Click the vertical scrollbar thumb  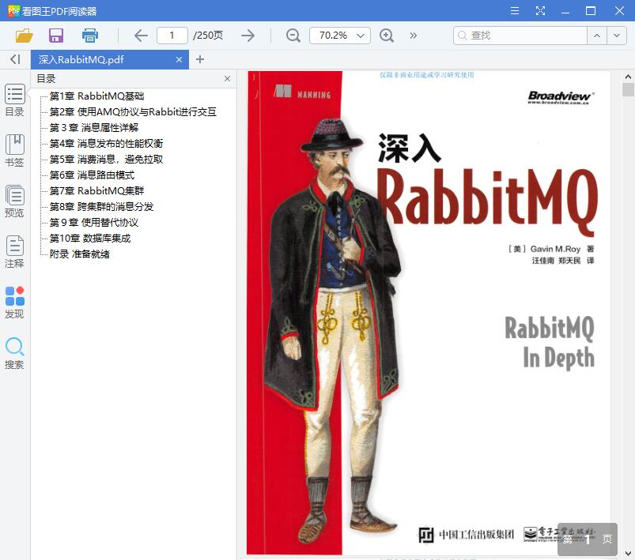pos(628,89)
